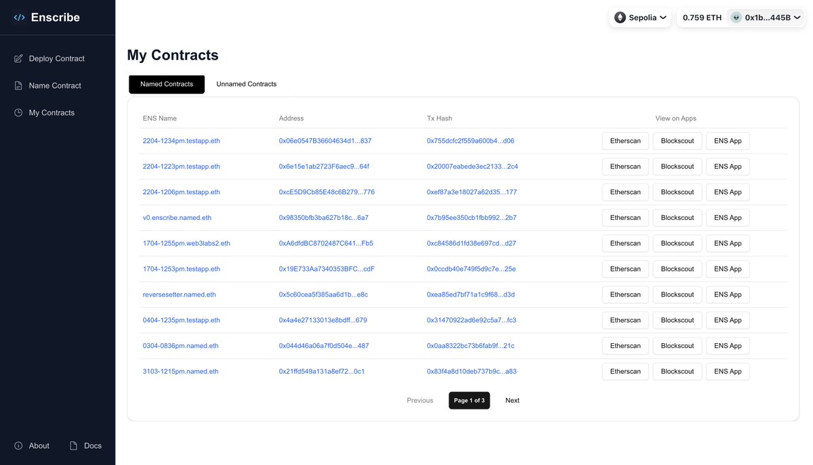The width and height of the screenshot is (813, 465).
Task: Open Name Contract in the sidebar
Action: pyautogui.click(x=55, y=85)
